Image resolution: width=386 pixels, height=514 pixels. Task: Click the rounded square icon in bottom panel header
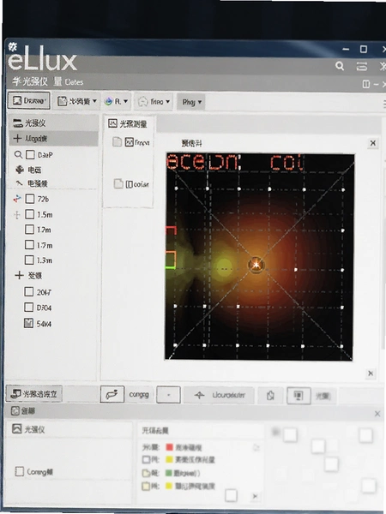(15, 410)
